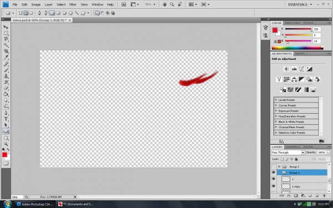Screen dimensions: 333x208
Task: Toggle lock position
Action: (291, 159)
